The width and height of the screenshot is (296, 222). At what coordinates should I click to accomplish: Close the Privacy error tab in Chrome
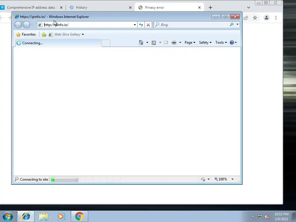pyautogui.click(x=199, y=8)
